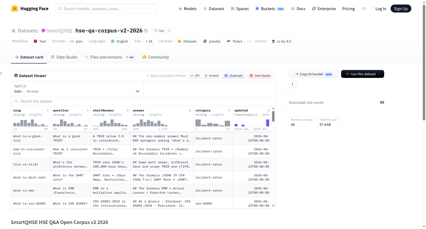Click the Hugging Face logo icon
This screenshot has width=426, height=229.
(x=15, y=9)
